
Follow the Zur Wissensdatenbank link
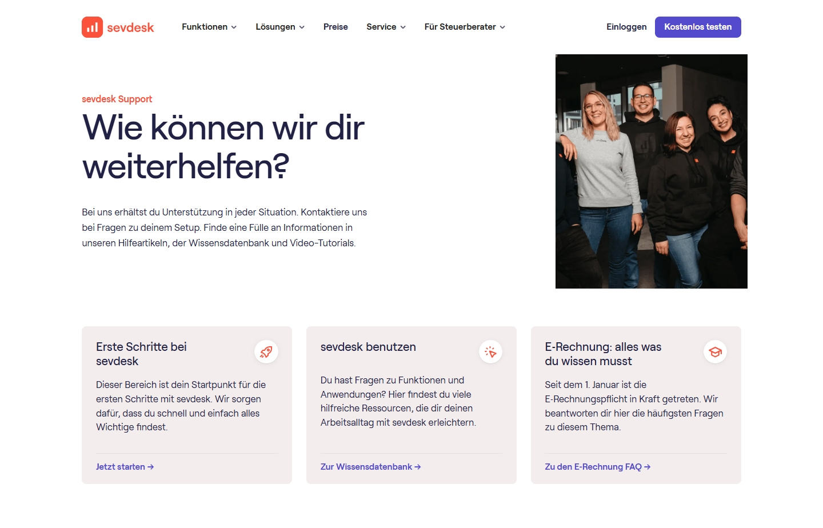[x=371, y=467]
